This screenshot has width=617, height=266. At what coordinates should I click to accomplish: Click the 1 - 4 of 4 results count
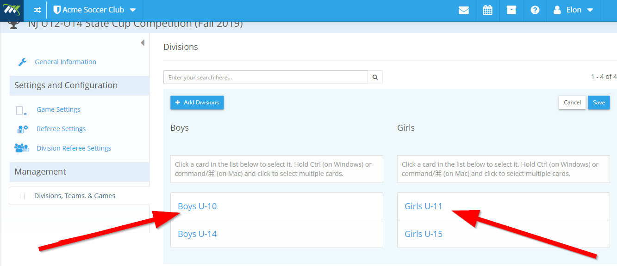pyautogui.click(x=604, y=77)
